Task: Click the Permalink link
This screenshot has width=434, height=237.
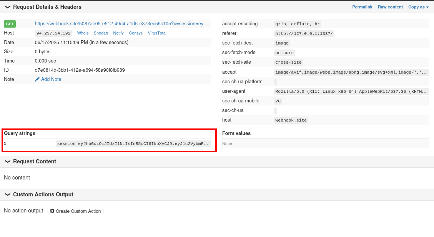Action: [x=362, y=7]
